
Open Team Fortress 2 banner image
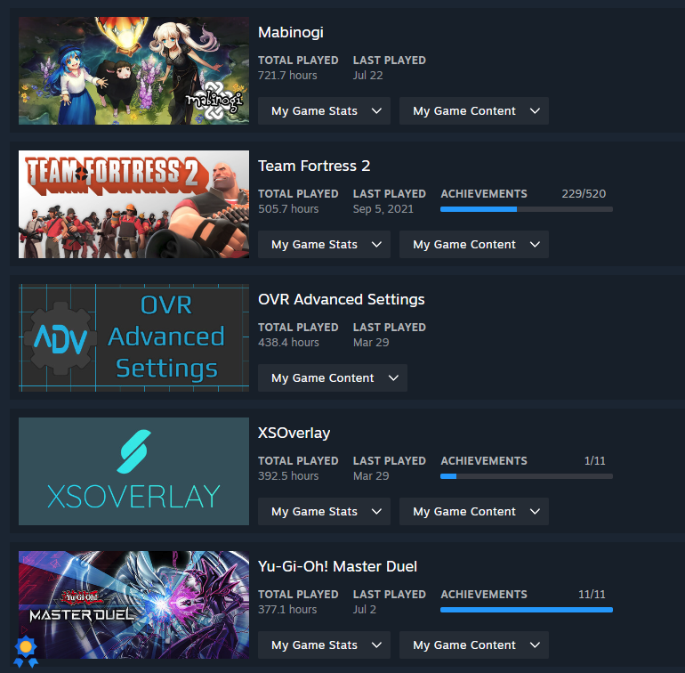[x=133, y=204]
